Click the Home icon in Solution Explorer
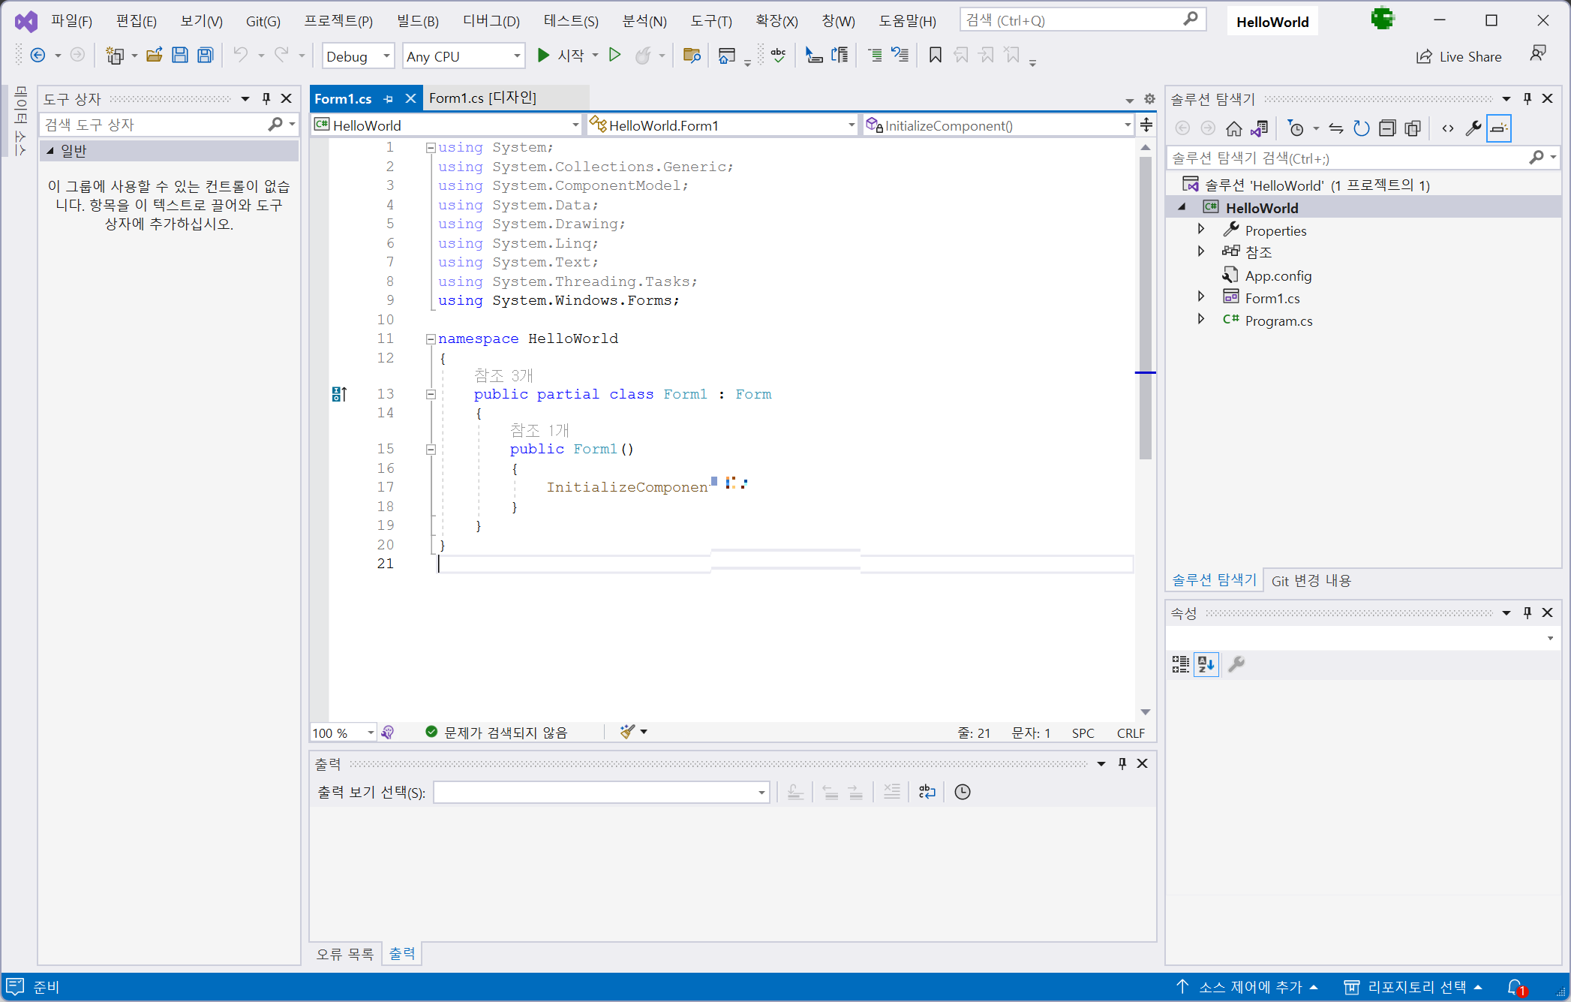Screen dimensions: 1571x1002 (x=1233, y=128)
